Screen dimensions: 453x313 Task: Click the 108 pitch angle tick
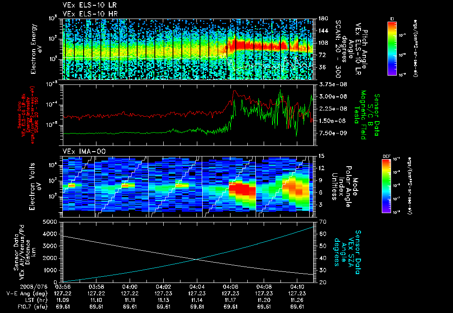pos(323,43)
